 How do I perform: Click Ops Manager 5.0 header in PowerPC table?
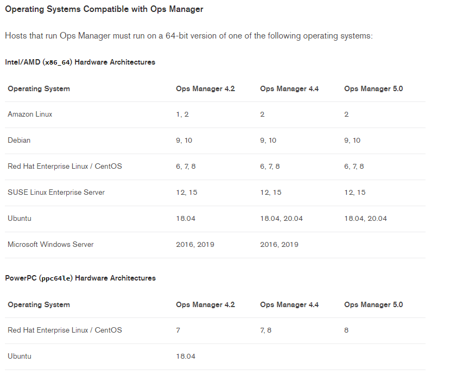tap(373, 305)
